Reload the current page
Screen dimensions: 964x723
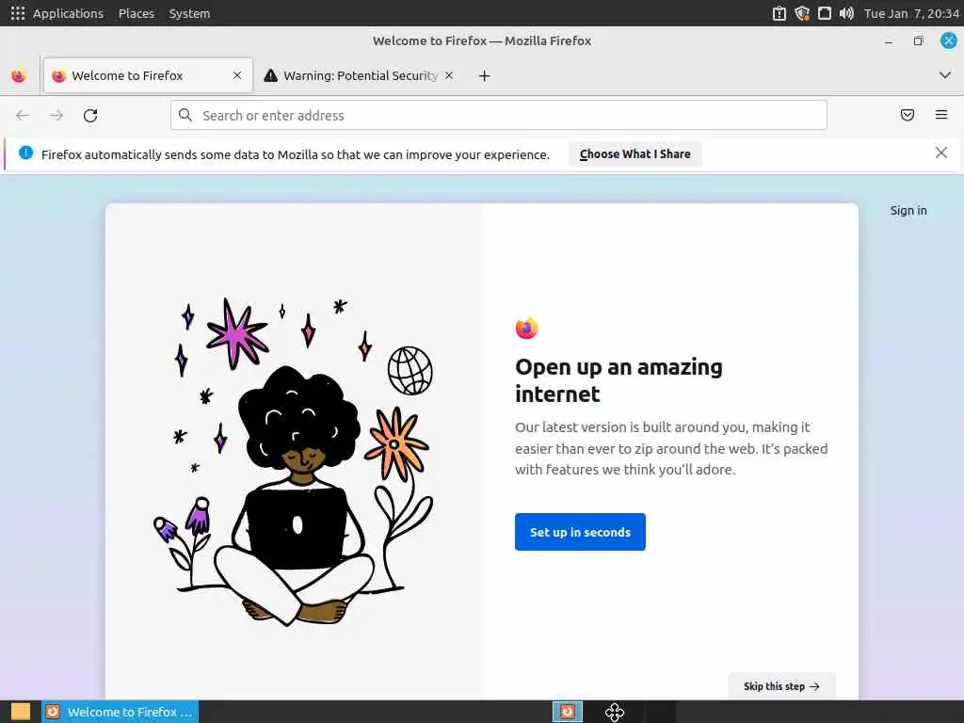click(x=90, y=115)
